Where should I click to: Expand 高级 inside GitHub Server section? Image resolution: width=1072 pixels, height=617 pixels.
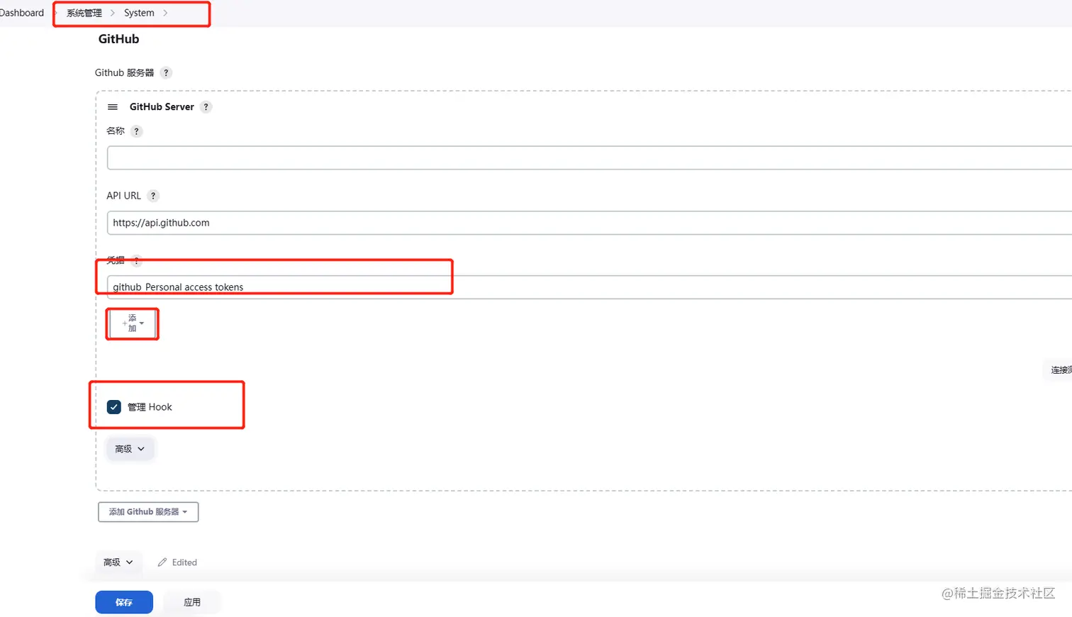(130, 449)
